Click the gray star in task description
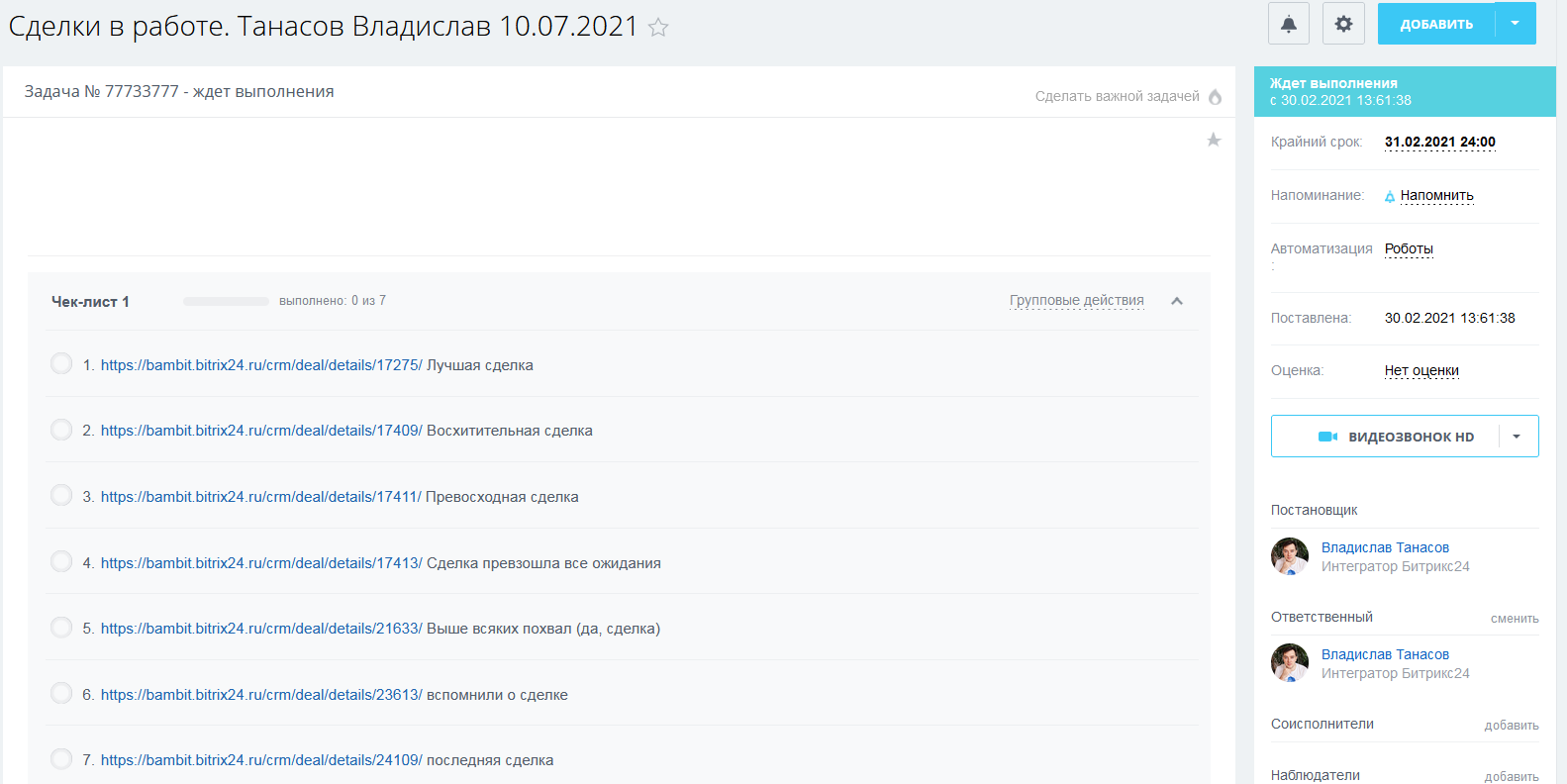The image size is (1567, 784). (1214, 140)
